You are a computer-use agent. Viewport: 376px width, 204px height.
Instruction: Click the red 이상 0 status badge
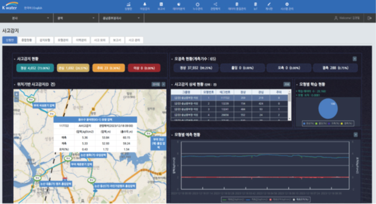coord(144,68)
